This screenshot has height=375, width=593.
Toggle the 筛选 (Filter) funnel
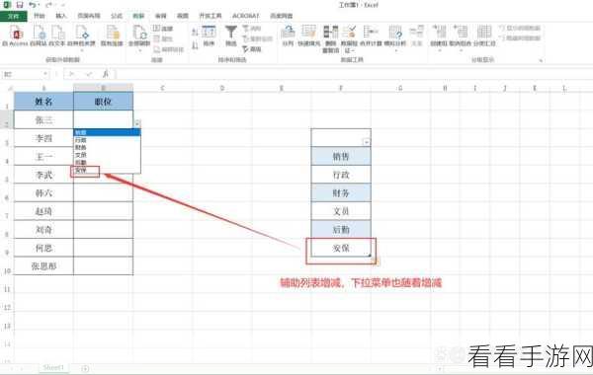point(230,36)
